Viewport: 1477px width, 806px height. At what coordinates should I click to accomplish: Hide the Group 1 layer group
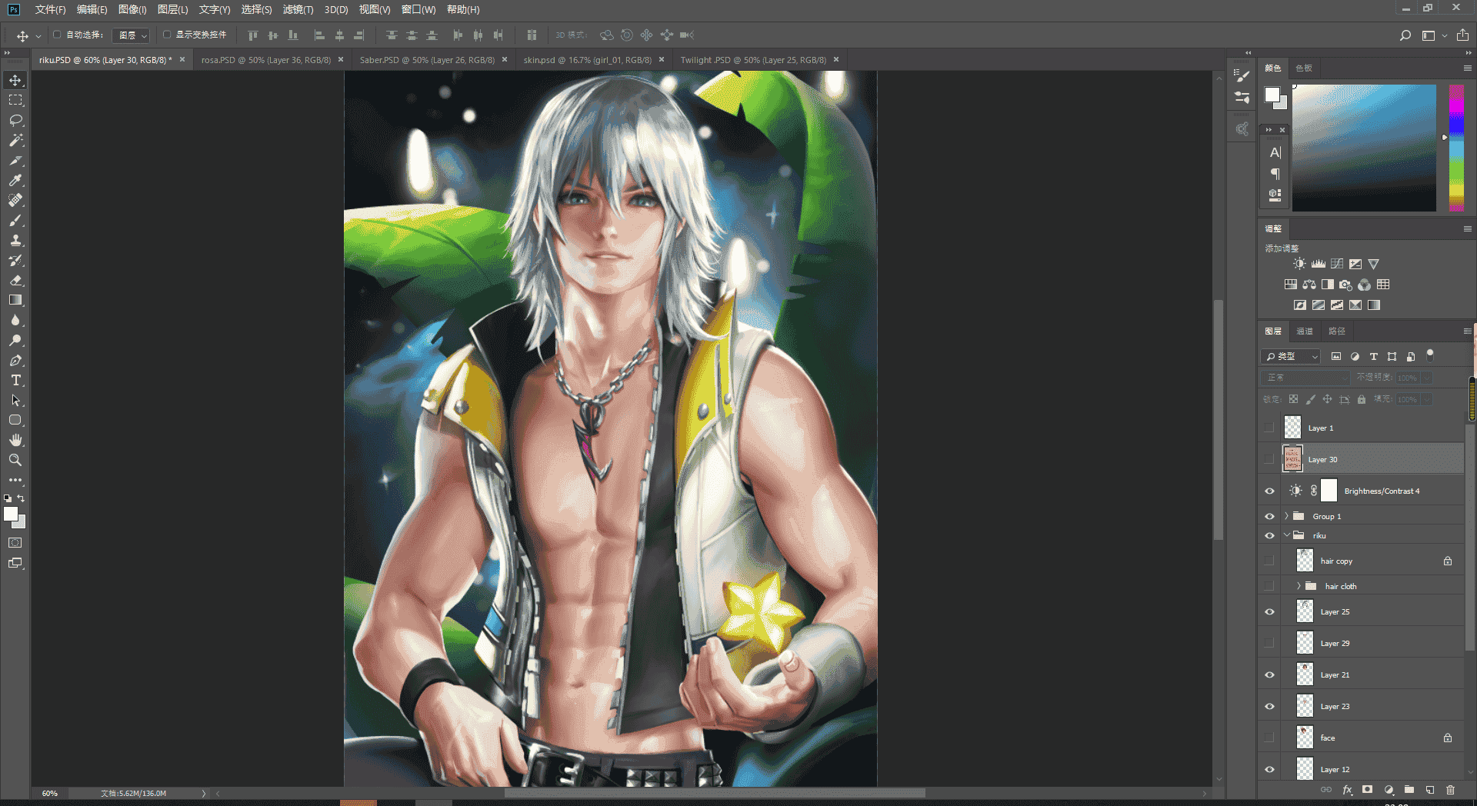tap(1269, 516)
